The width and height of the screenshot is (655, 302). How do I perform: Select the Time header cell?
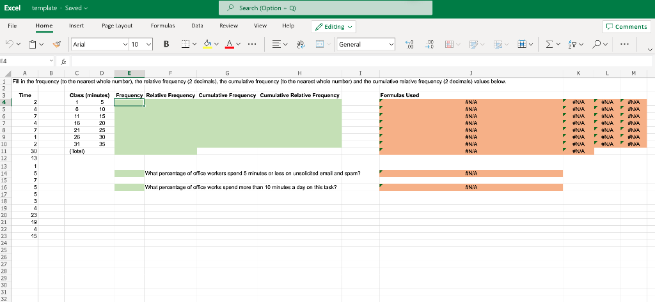25,95
